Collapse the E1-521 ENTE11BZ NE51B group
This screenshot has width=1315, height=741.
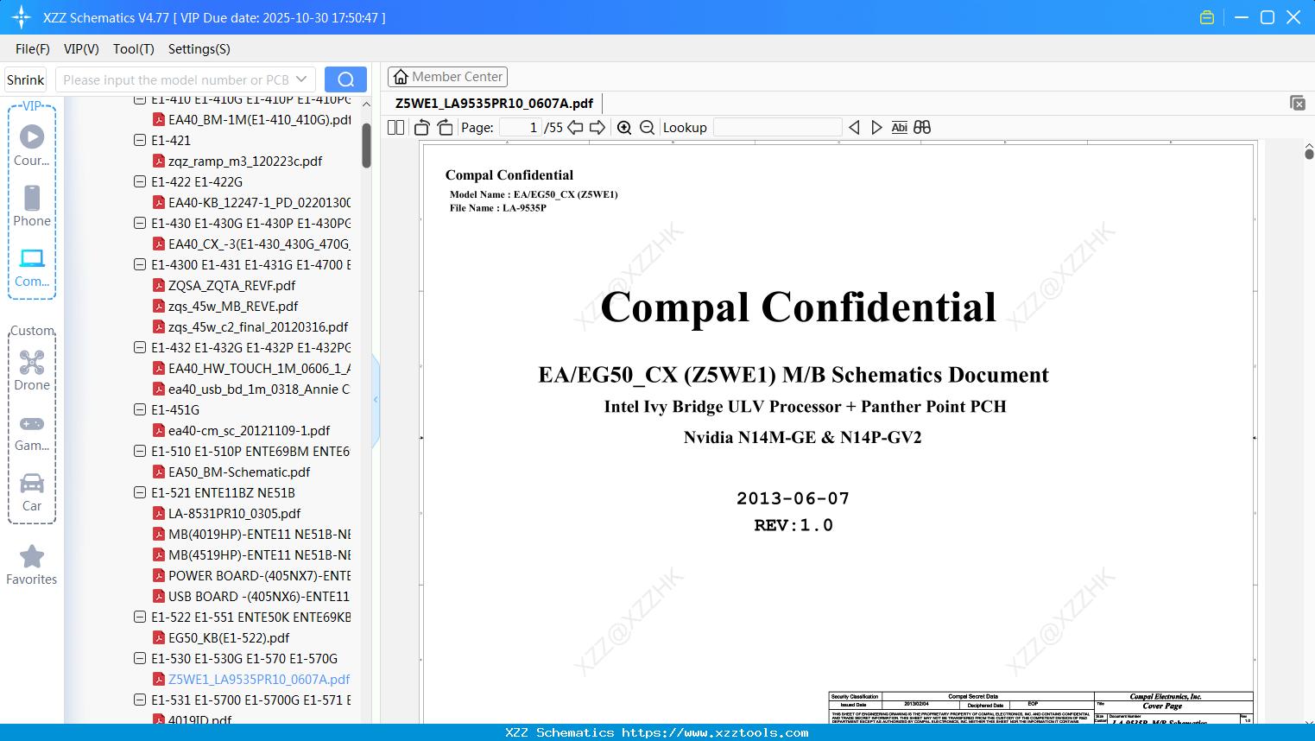coord(140,492)
